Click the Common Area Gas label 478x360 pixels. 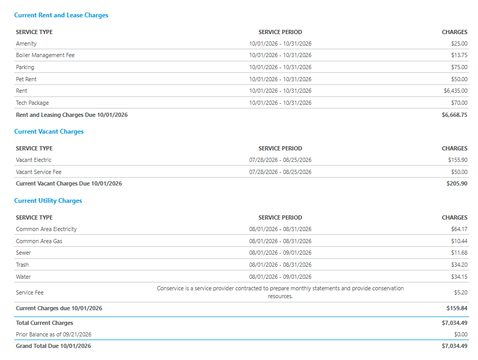click(39, 241)
